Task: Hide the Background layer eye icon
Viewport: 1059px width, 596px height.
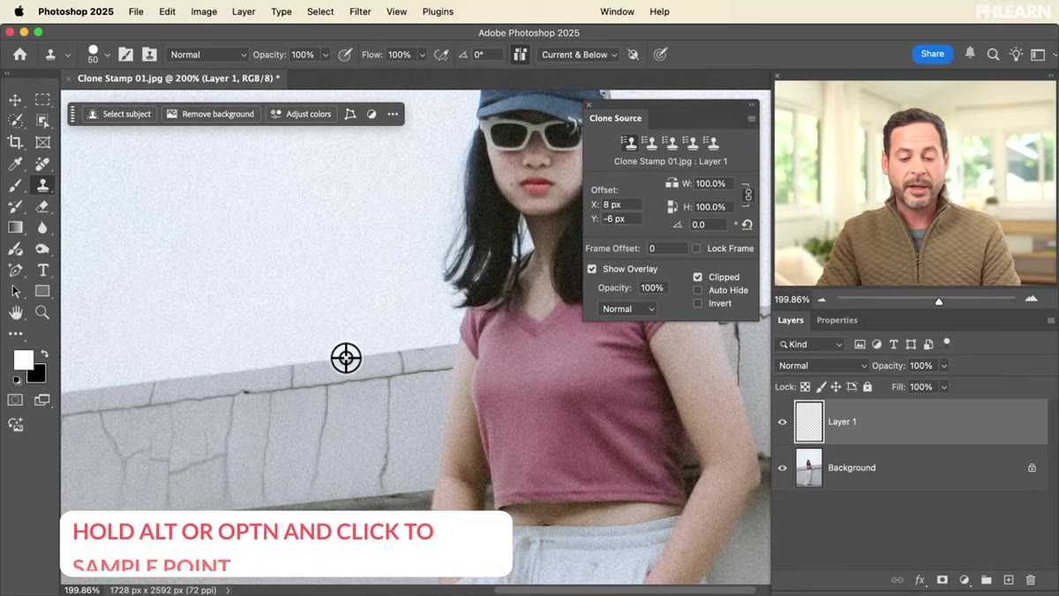Action: (782, 468)
